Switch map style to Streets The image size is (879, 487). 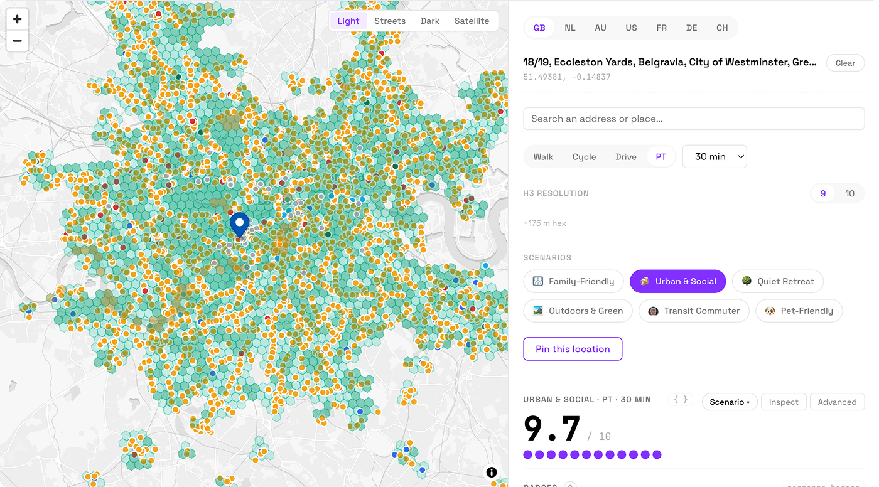(x=390, y=21)
